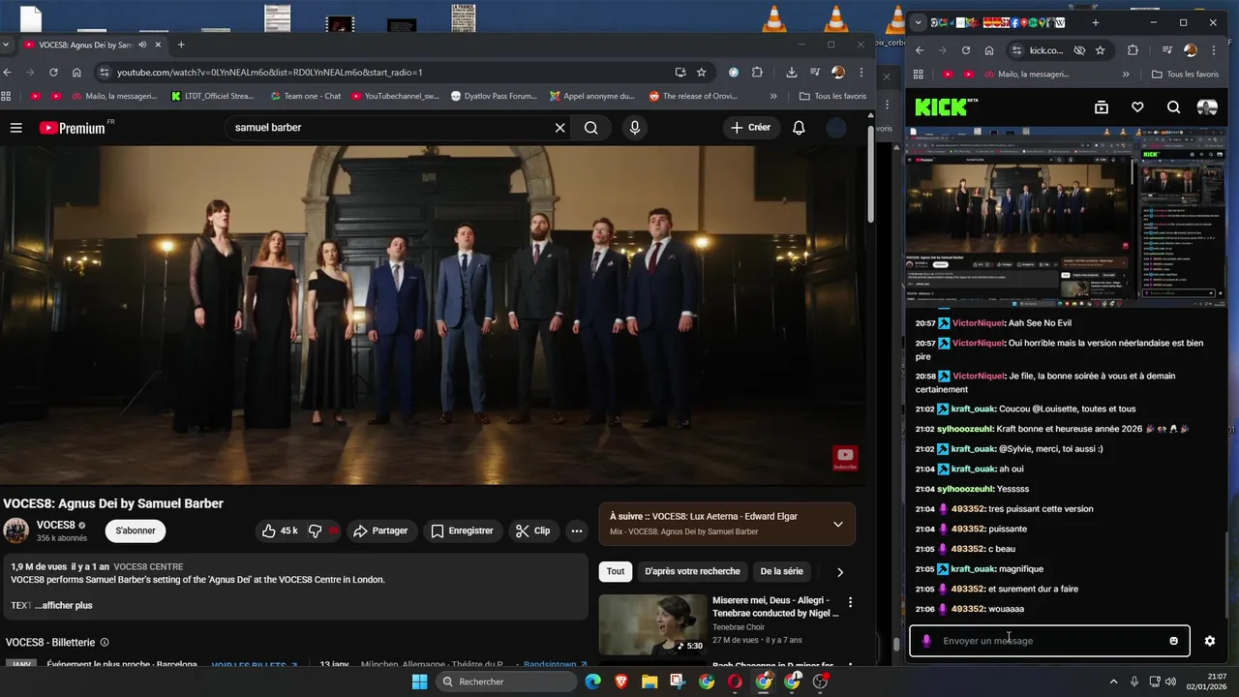Image resolution: width=1239 pixels, height=697 pixels.
Task: Open the extensions puzzle icon in YouTube window
Action: [757, 72]
